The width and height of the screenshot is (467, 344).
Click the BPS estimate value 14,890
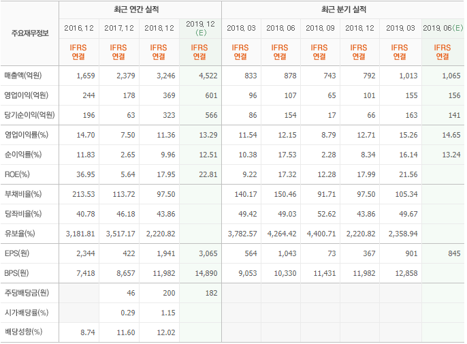tap(206, 273)
